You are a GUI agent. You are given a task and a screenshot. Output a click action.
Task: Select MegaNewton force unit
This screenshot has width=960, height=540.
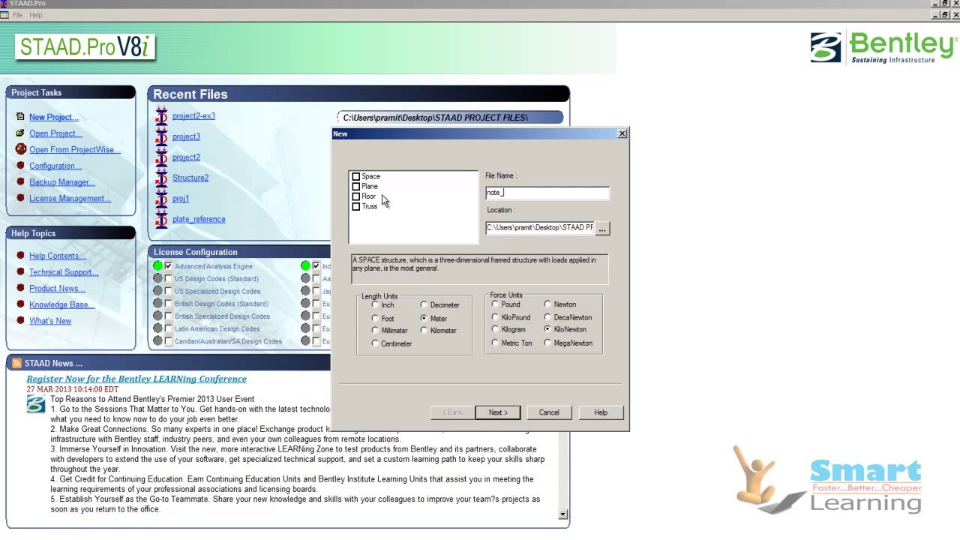pos(547,343)
